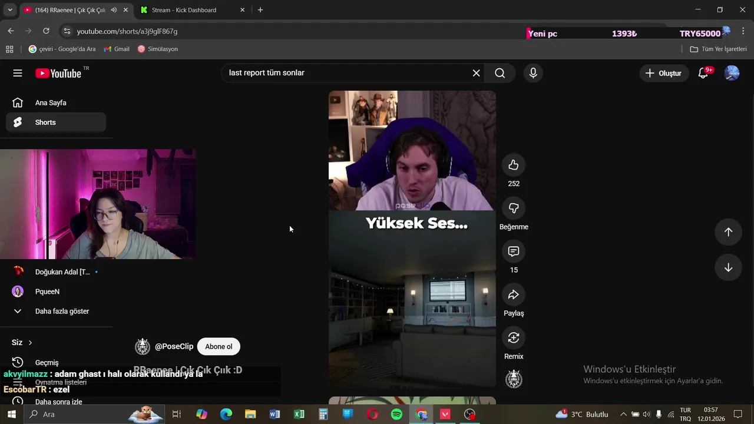This screenshot has height=424, width=754.
Task: Start voice search with microphone
Action: [x=533, y=73]
